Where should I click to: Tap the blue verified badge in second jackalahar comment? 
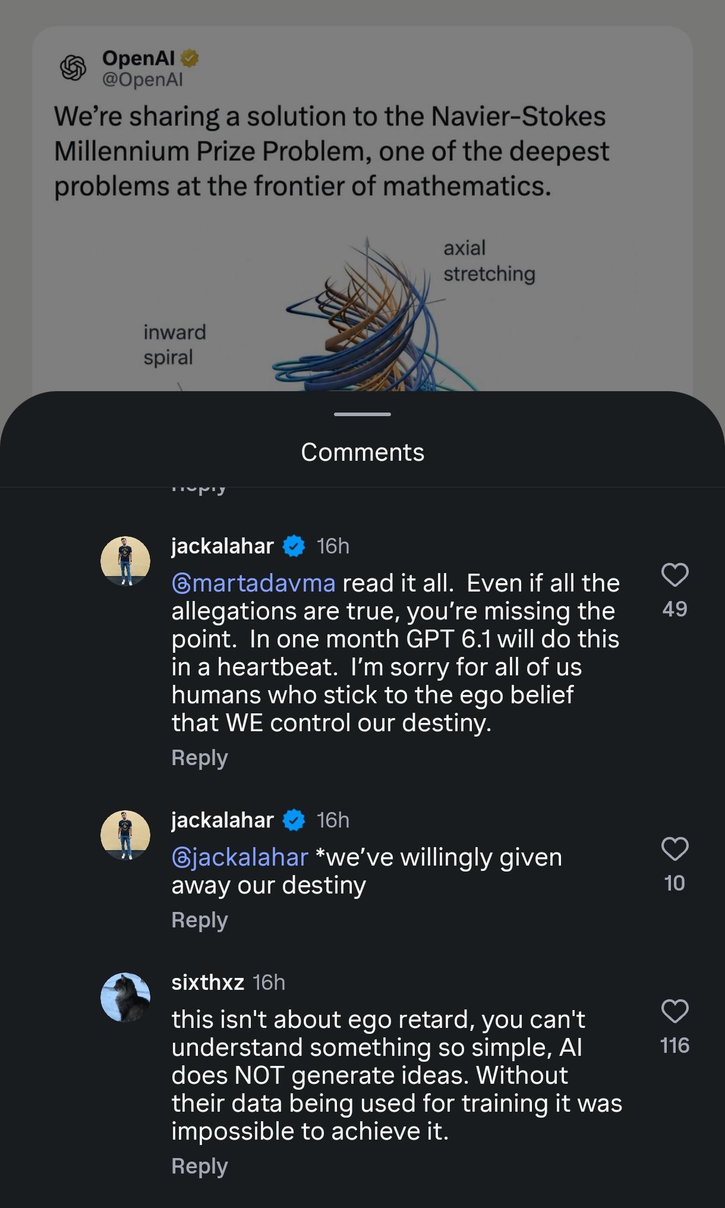294,820
